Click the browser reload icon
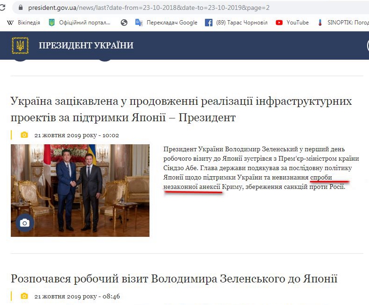Viewport: 369px width, 305px height. pos(2,8)
